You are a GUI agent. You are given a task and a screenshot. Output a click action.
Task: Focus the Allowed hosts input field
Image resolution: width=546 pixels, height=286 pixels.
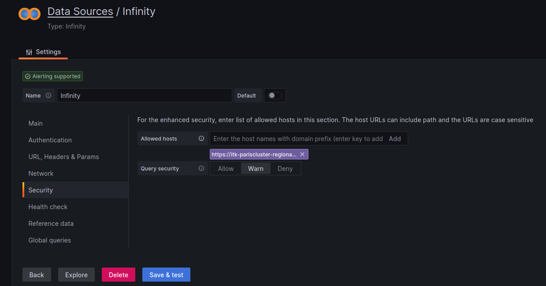297,138
